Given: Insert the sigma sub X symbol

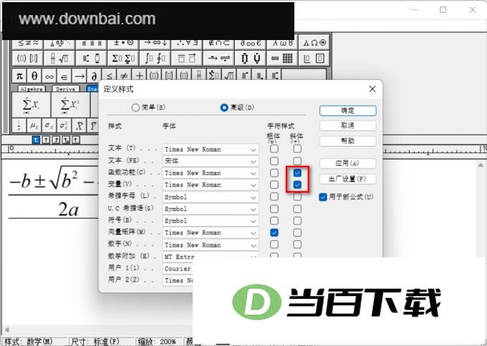Looking at the screenshot, I should click(x=49, y=125).
